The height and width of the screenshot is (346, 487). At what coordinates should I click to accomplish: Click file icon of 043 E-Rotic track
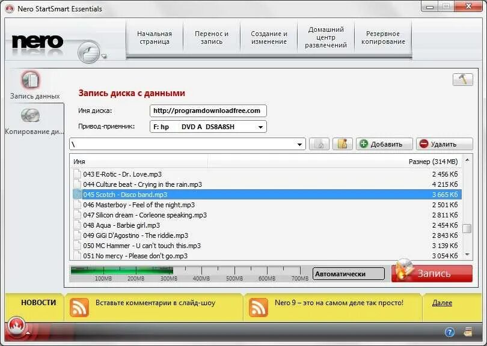click(77, 174)
